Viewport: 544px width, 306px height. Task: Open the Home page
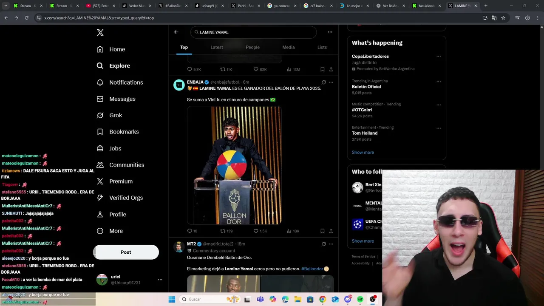[111, 49]
